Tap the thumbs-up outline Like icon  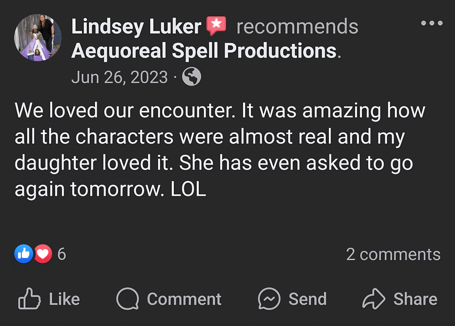click(29, 299)
